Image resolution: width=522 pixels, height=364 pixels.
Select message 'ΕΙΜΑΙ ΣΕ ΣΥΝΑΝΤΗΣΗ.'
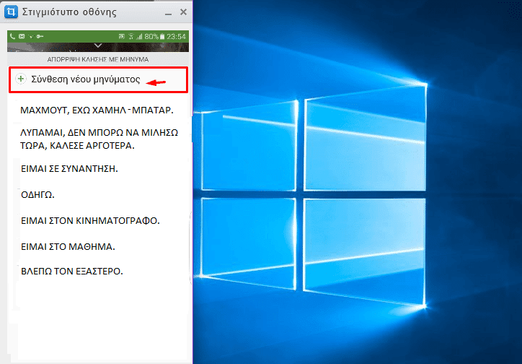(69, 169)
